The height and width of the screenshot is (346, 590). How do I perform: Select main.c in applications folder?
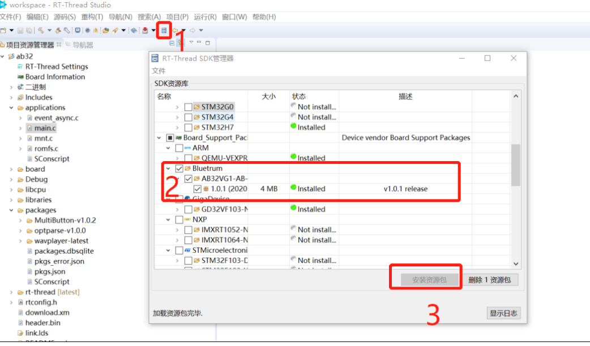click(45, 128)
